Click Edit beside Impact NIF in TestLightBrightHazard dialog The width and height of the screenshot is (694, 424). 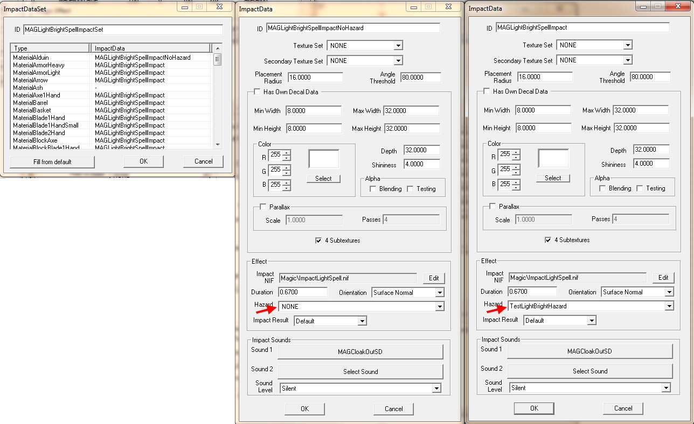(663, 278)
